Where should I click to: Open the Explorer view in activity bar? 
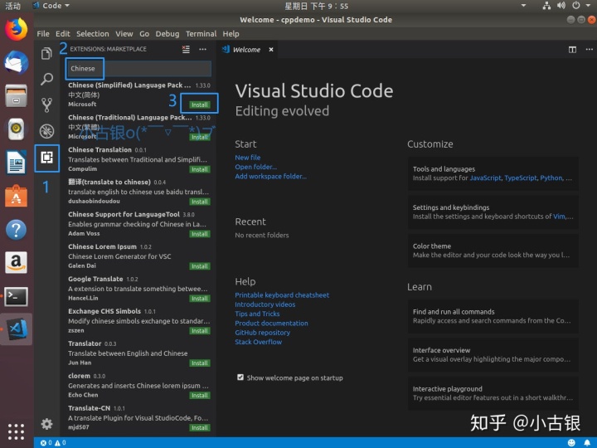pyautogui.click(x=46, y=54)
